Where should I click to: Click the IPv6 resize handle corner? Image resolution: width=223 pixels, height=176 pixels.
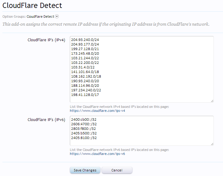tap(212, 144)
